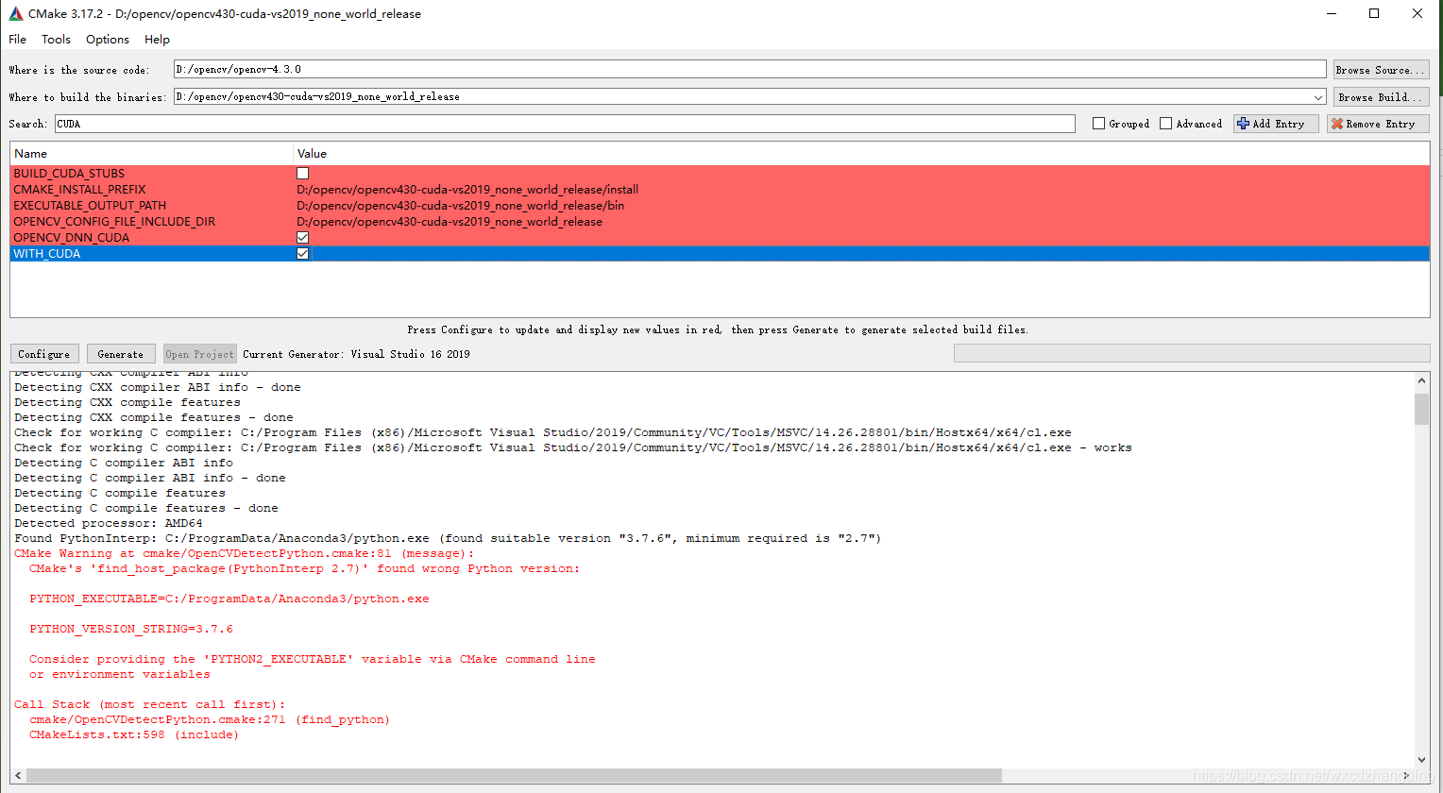Open the Options menu
1443x793 pixels.
108,40
